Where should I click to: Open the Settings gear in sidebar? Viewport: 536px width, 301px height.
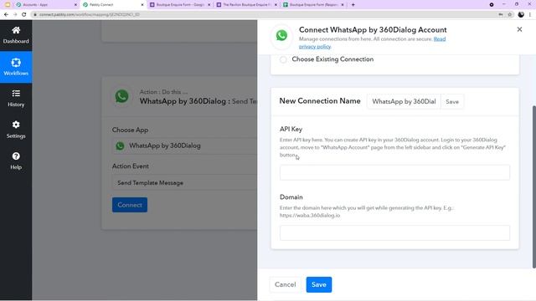click(16, 125)
